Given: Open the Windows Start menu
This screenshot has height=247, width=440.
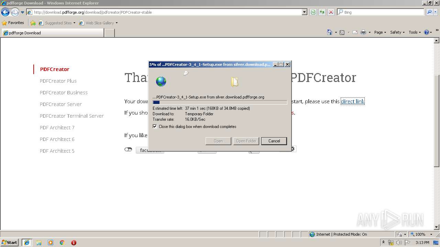Looking at the screenshot, I should pyautogui.click(x=10, y=243).
